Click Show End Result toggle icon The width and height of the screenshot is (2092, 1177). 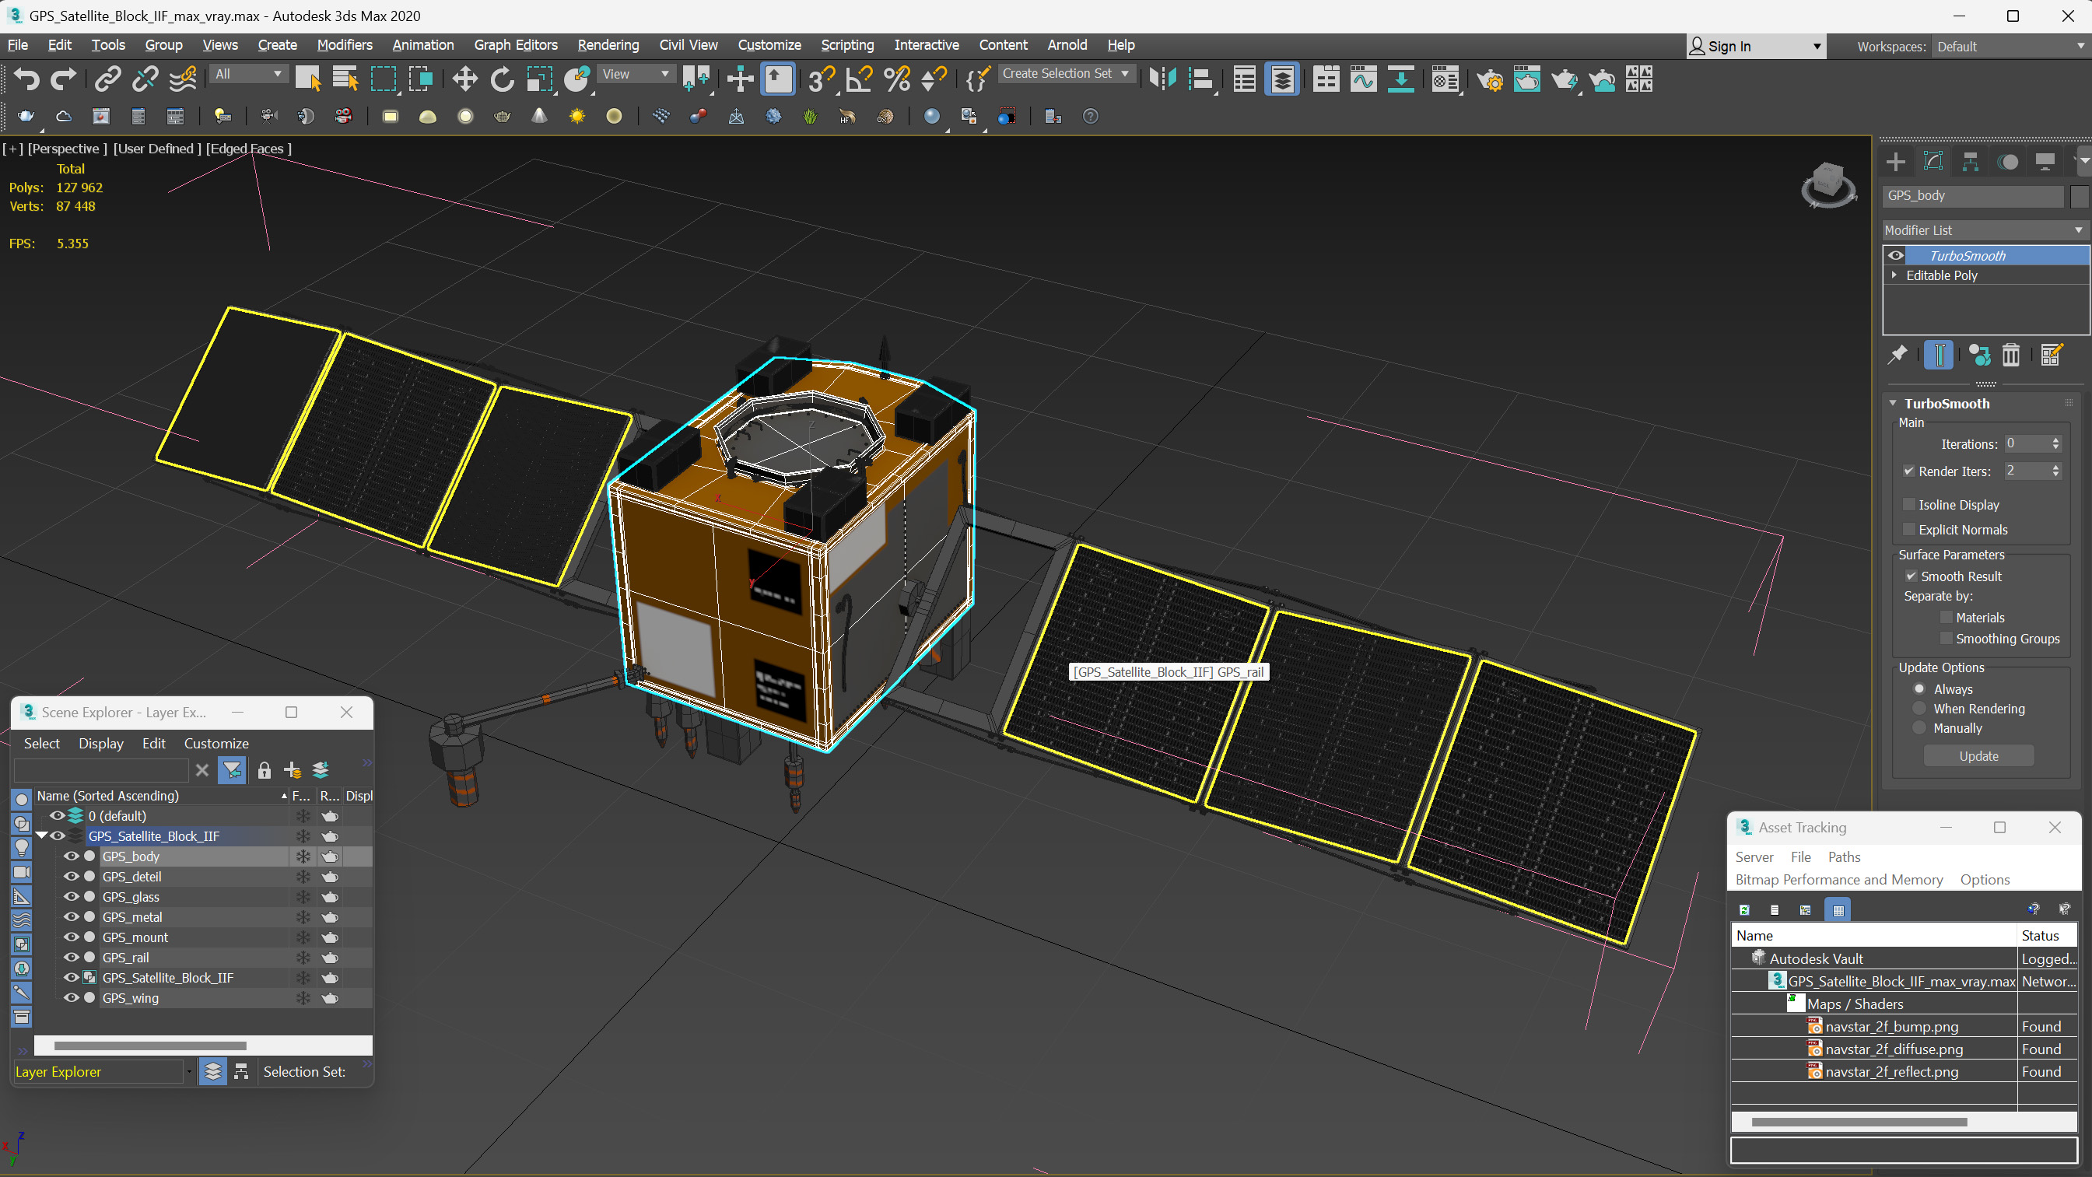click(x=1939, y=355)
